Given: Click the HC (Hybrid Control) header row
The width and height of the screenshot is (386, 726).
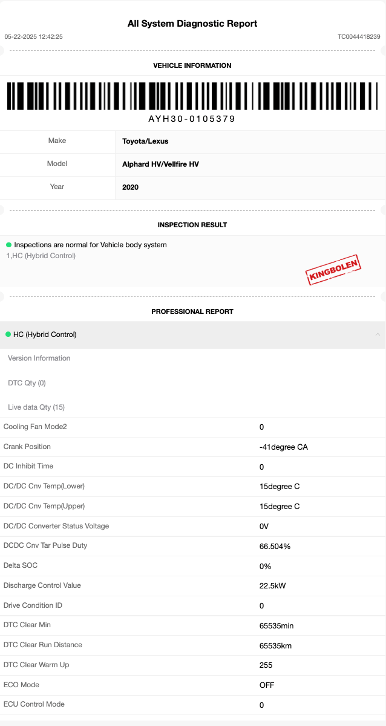Looking at the screenshot, I should 193,335.
